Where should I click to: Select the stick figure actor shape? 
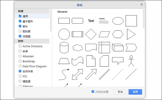click(x=131, y=61)
